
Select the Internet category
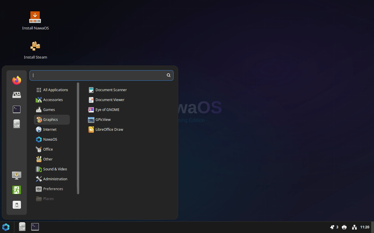(x=50, y=129)
